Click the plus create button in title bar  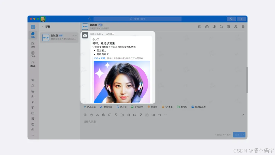tap(241, 19)
